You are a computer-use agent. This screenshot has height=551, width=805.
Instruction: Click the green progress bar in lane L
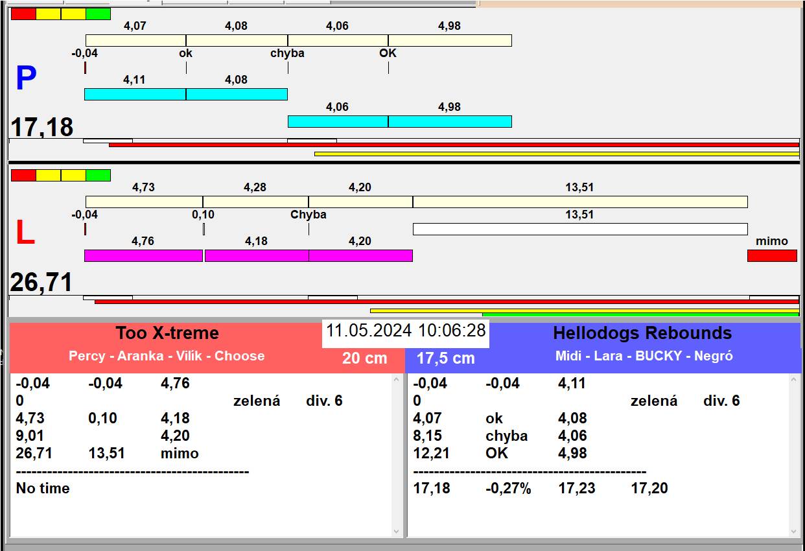pyautogui.click(x=640, y=314)
